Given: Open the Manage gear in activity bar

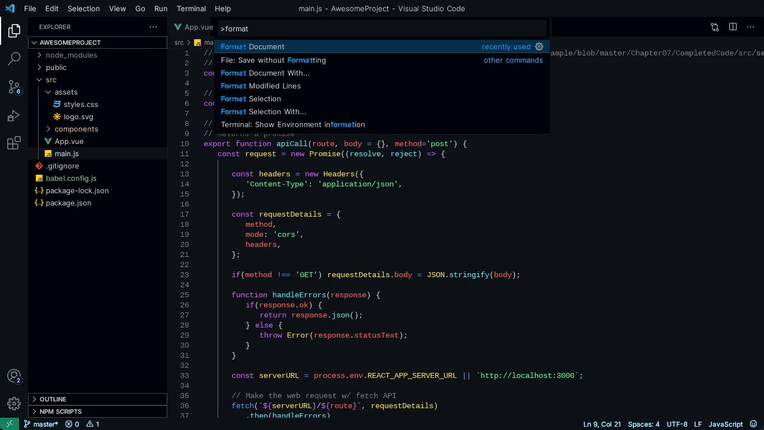Looking at the screenshot, I should pos(14,403).
